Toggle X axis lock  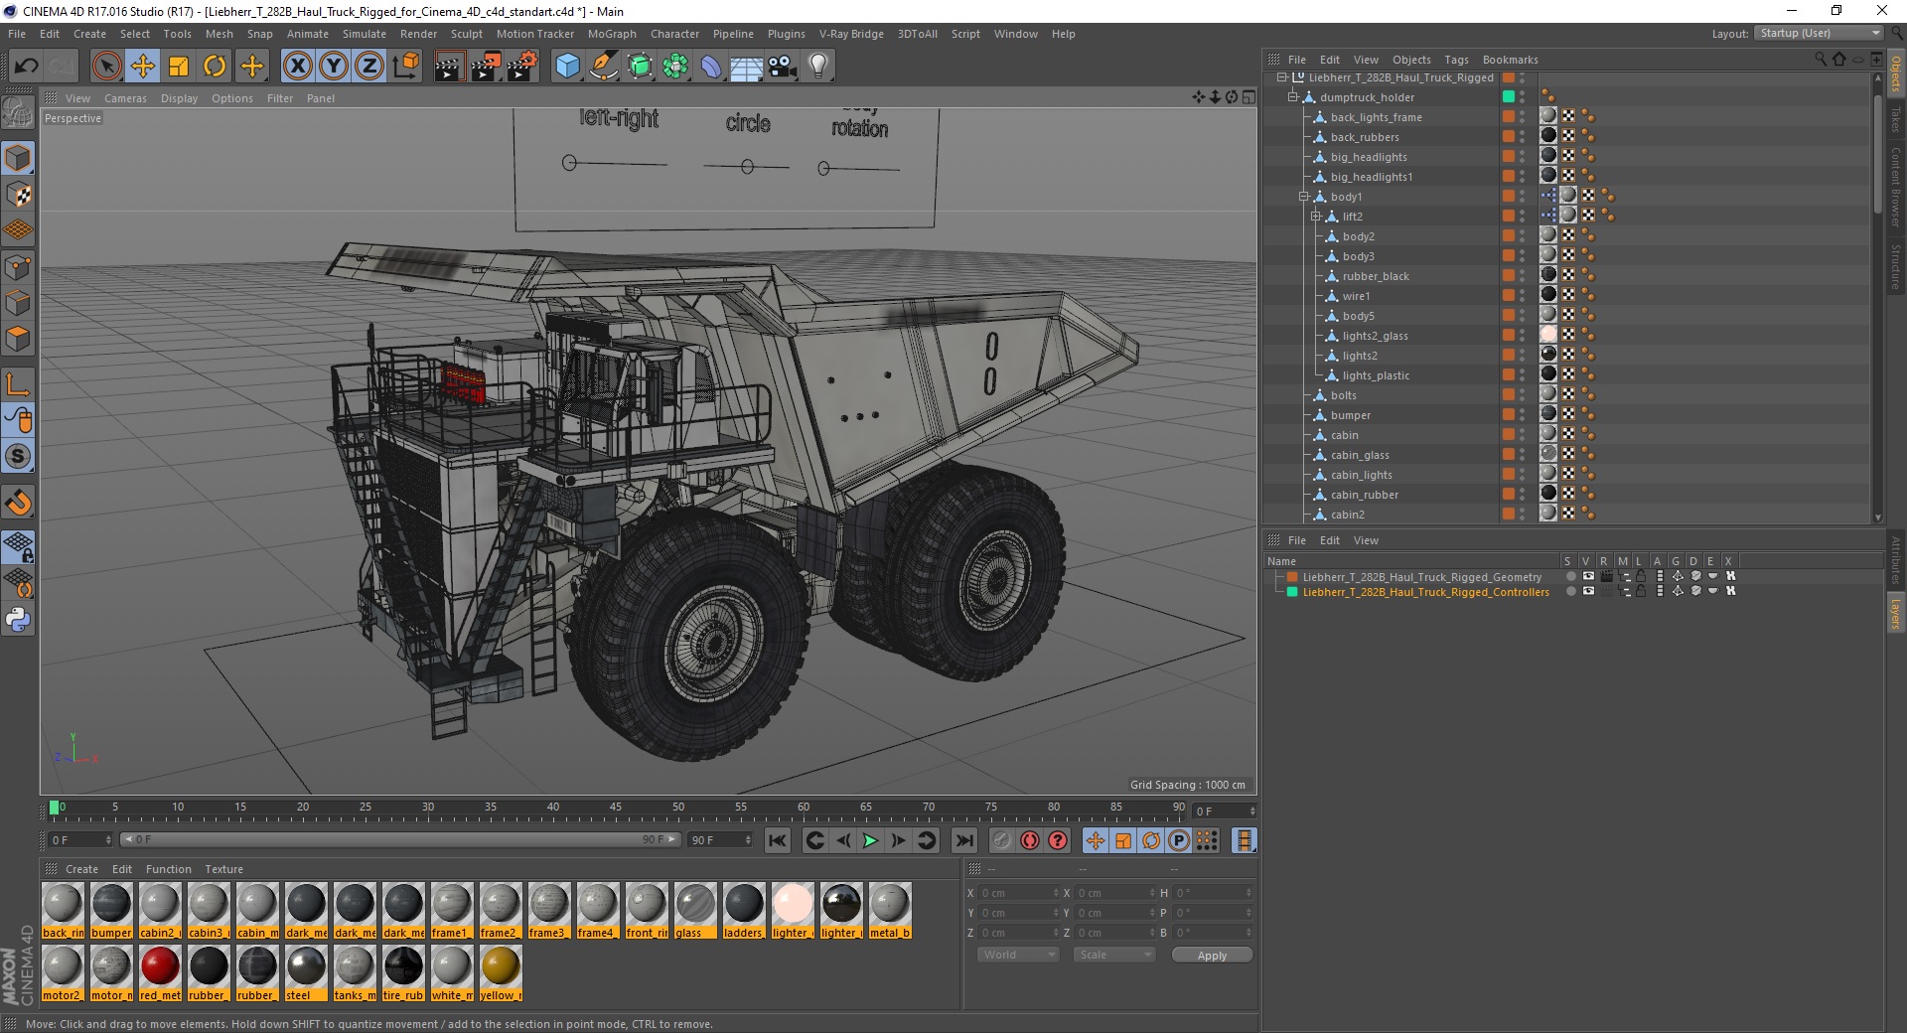(x=297, y=67)
